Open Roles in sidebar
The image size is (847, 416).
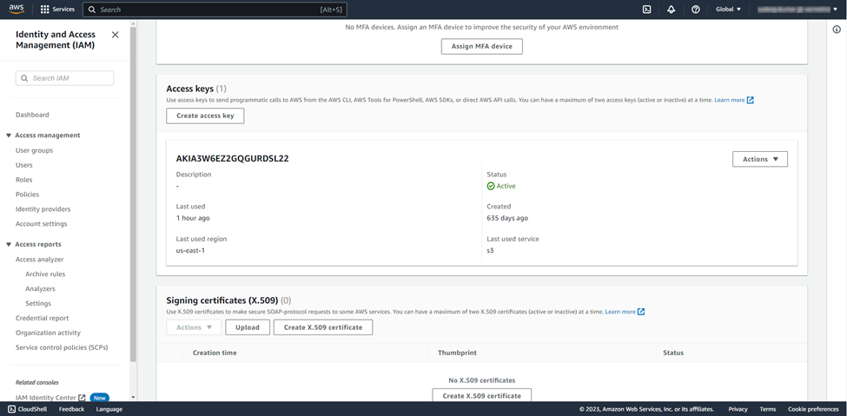[23, 180]
